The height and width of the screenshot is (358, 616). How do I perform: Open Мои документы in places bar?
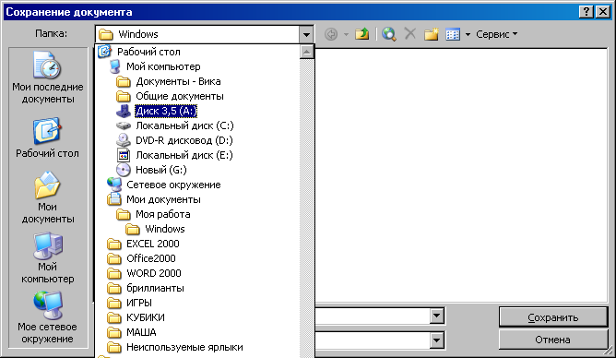tap(47, 197)
